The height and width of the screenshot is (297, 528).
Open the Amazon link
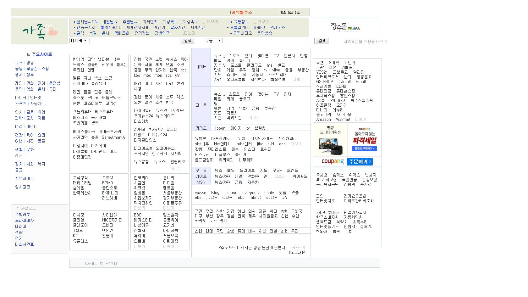[323, 119]
